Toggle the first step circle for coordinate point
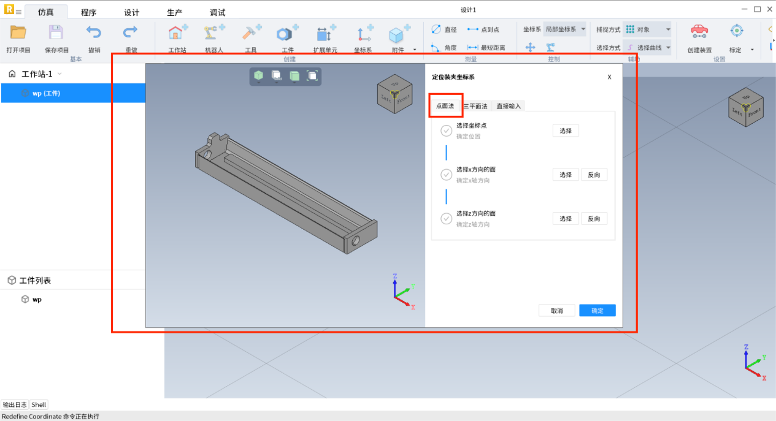Image resolution: width=776 pixels, height=421 pixels. (447, 131)
